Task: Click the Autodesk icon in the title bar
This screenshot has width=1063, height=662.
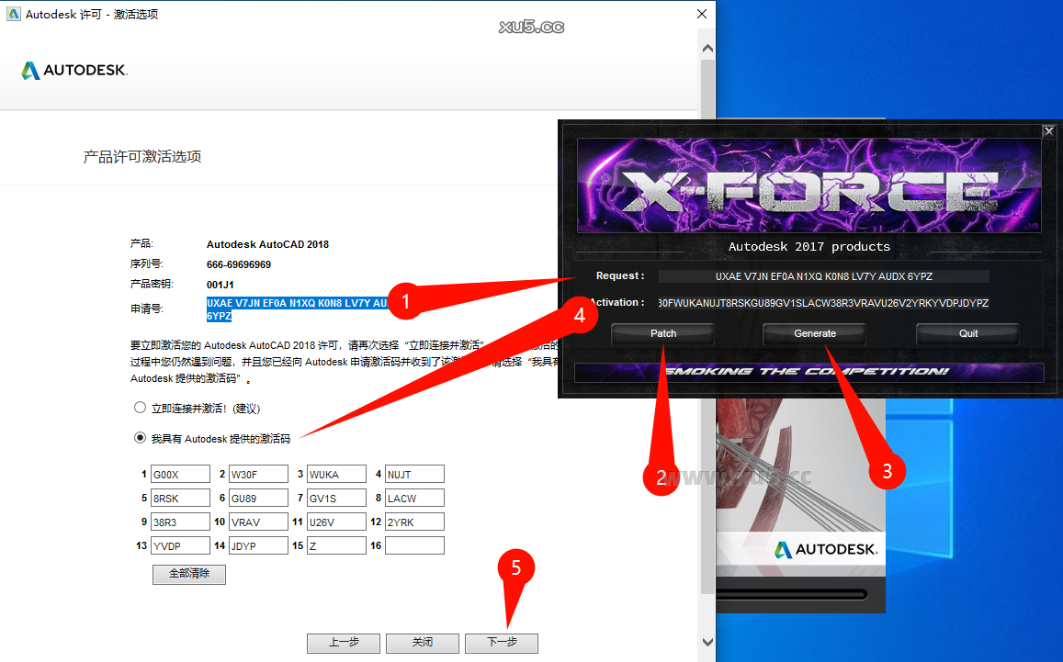Action: click(x=12, y=14)
